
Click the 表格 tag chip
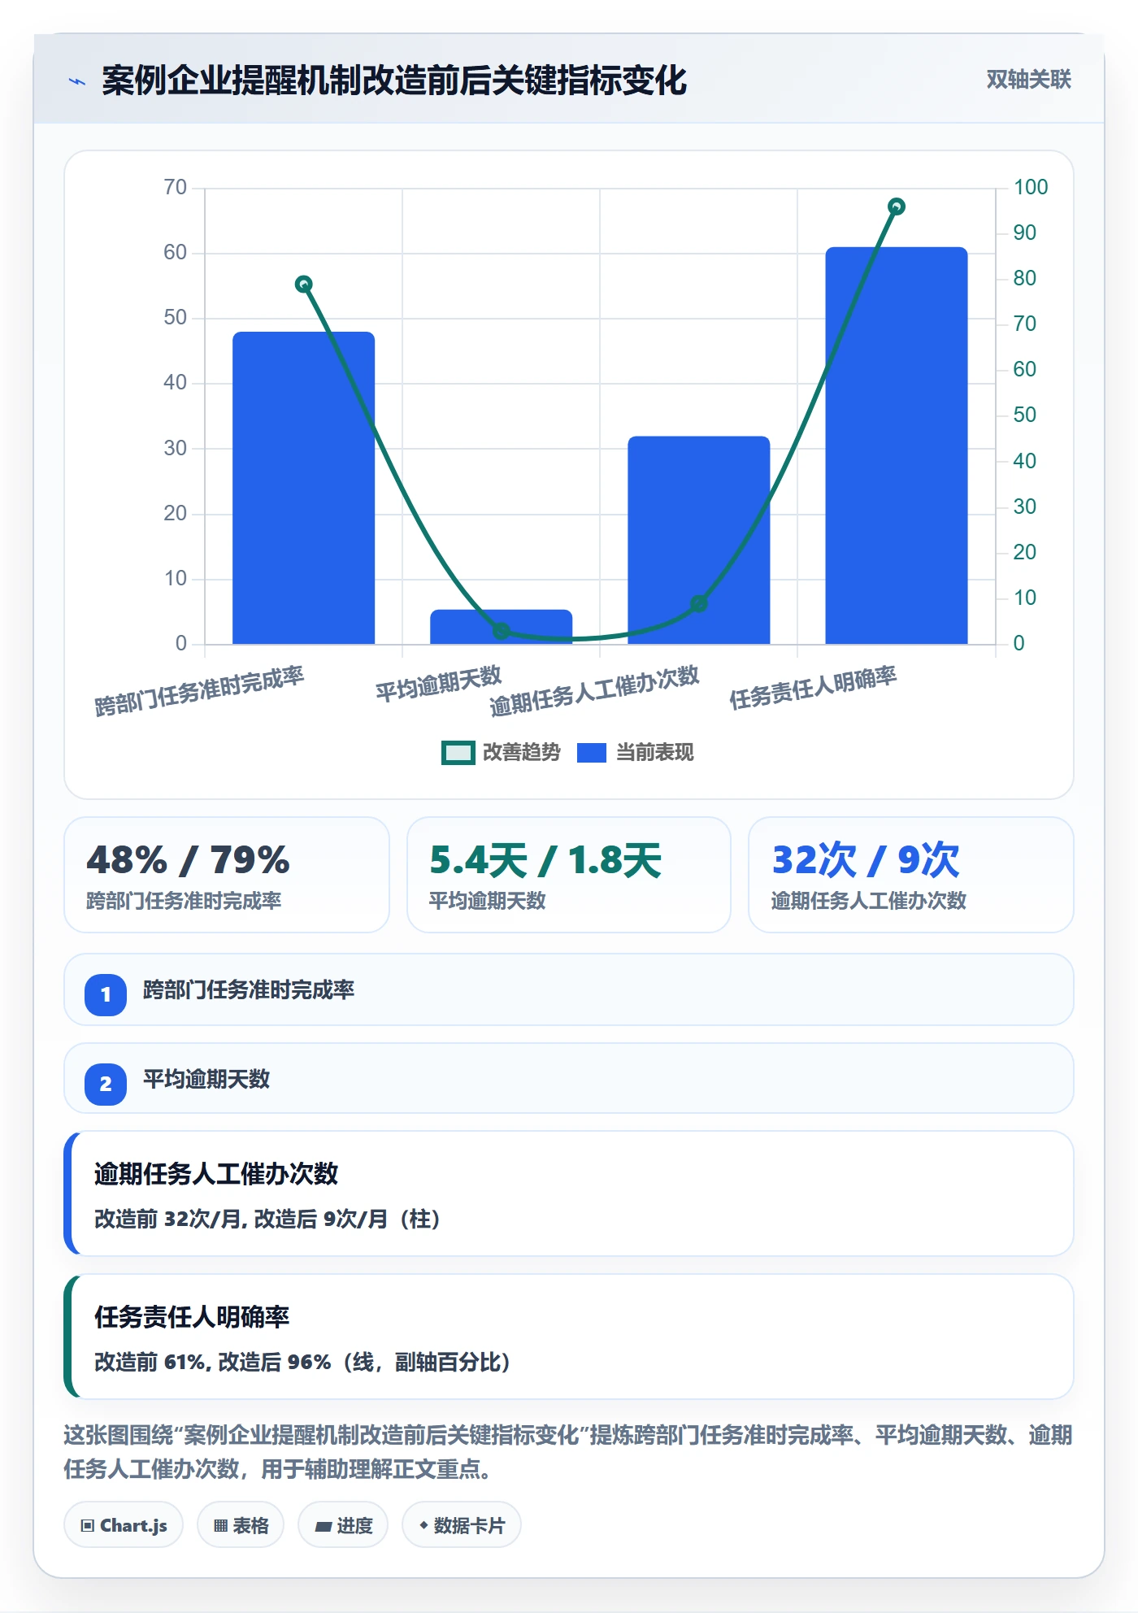coord(241,1524)
